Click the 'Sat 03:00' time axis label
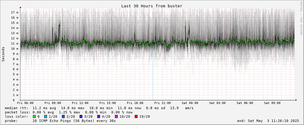The width and height of the screenshot is (304, 125). click(x=217, y=103)
